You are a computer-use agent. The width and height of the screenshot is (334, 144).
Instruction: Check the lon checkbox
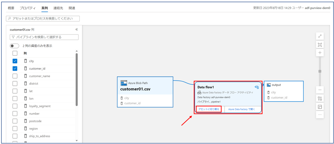15,99
